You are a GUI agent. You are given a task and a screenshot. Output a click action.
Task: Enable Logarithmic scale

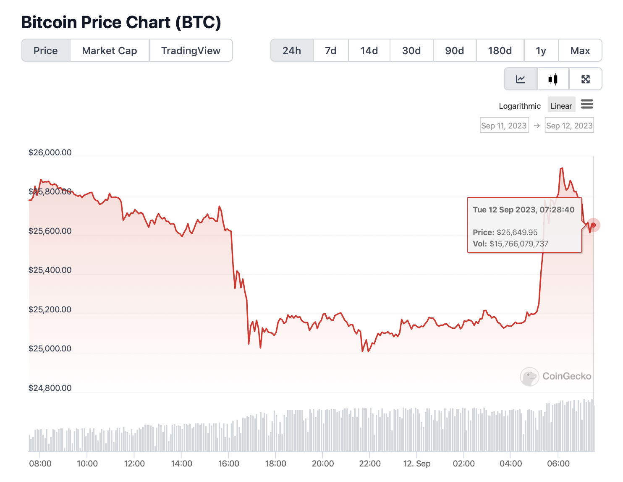click(520, 106)
